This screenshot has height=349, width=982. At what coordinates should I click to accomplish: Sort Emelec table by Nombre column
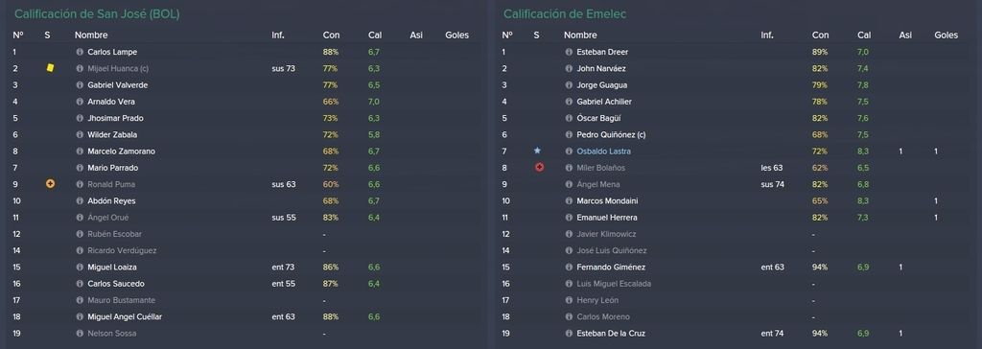580,35
